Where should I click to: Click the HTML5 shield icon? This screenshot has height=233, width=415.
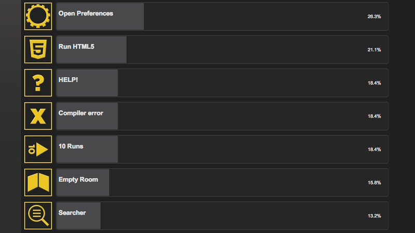[x=38, y=50]
